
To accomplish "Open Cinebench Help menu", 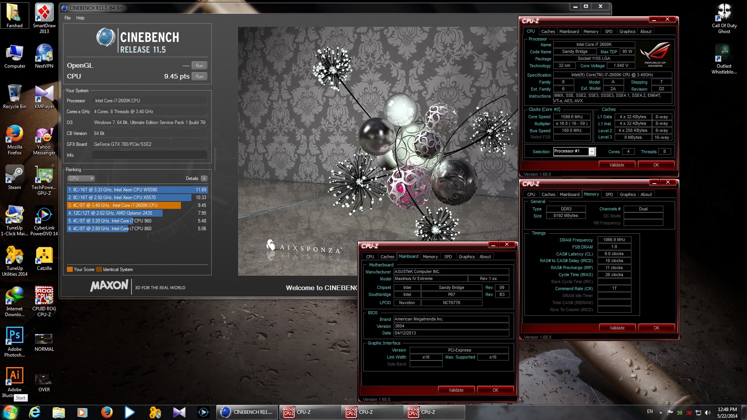I will pyautogui.click(x=80, y=18).
